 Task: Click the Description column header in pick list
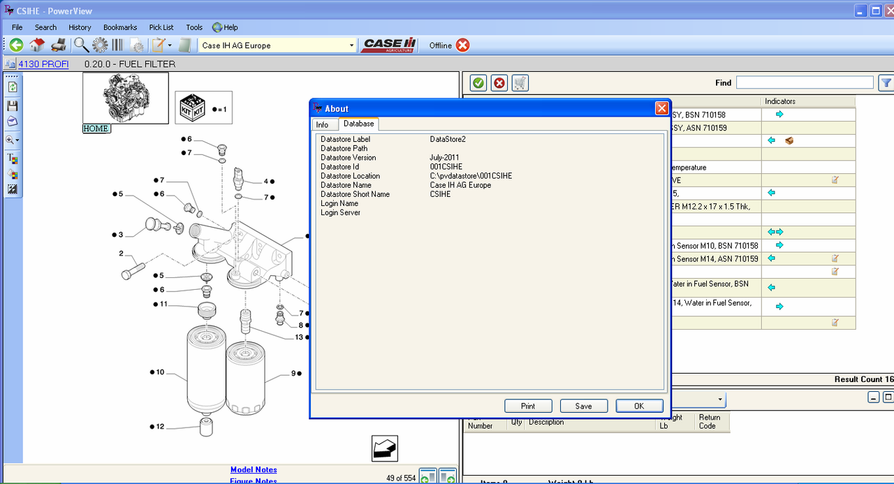coord(590,422)
